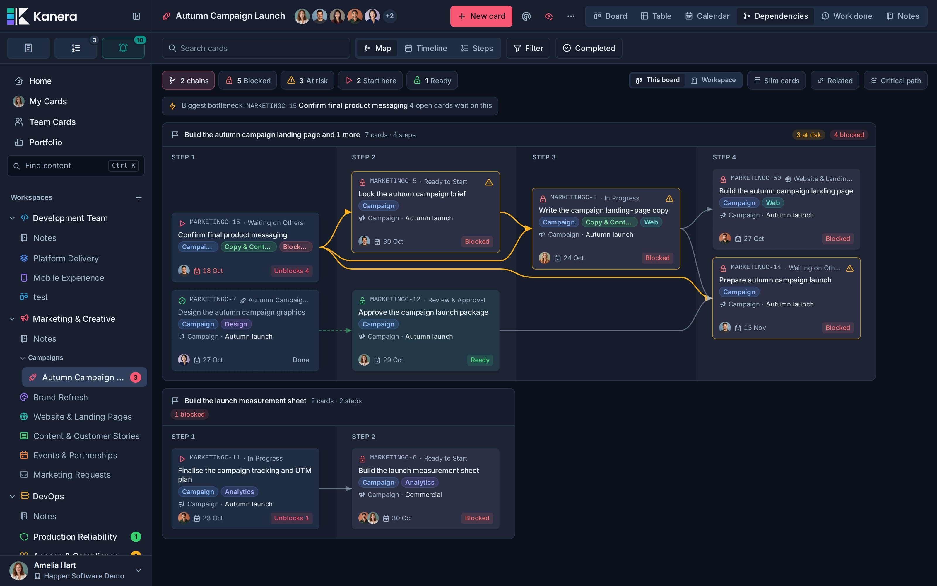Click warning icon on MARKETINGC-5 card

(x=489, y=182)
